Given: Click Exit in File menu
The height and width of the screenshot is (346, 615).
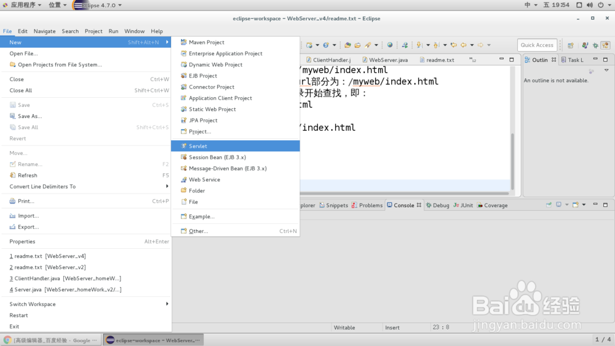Looking at the screenshot, I should point(86,326).
